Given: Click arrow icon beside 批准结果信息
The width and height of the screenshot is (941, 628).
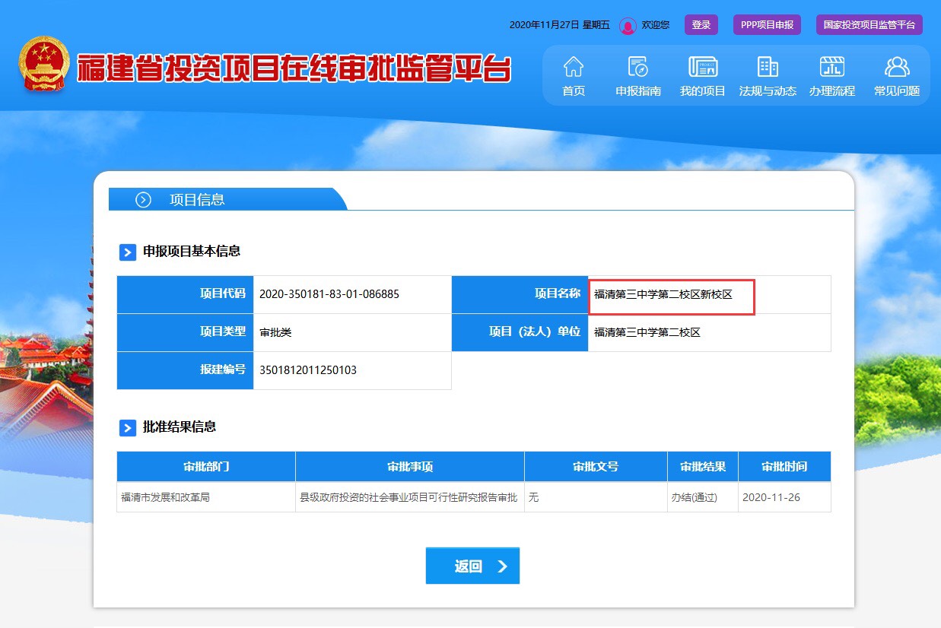Looking at the screenshot, I should (x=128, y=428).
